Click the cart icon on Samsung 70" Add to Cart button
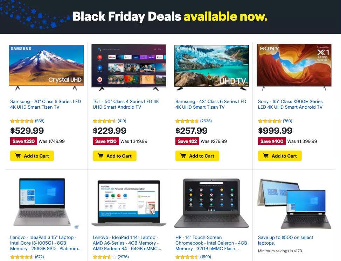 click(x=19, y=155)
